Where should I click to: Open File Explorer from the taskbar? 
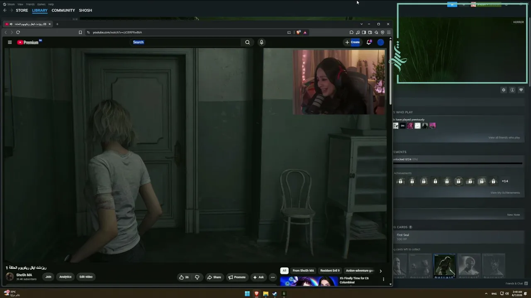tap(265, 294)
